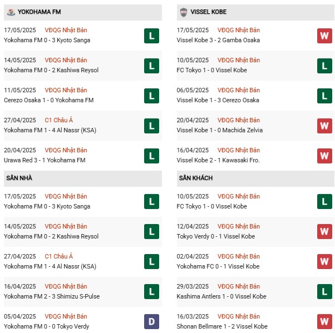
Task: Click the L badge for Al Nassr match in the top Yokohama FM list
Action: 151,126
